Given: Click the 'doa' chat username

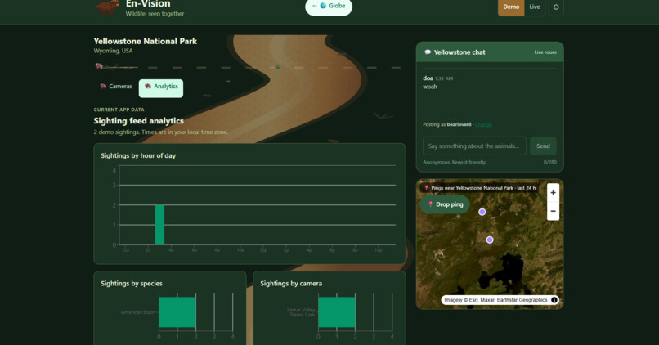Looking at the screenshot, I should 428,78.
